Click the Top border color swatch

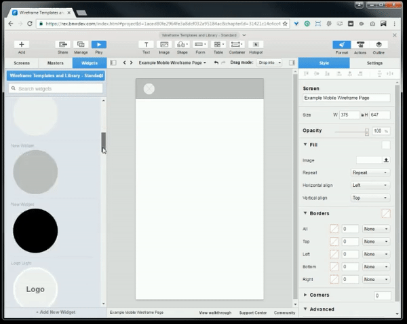pyautogui.click(x=334, y=242)
